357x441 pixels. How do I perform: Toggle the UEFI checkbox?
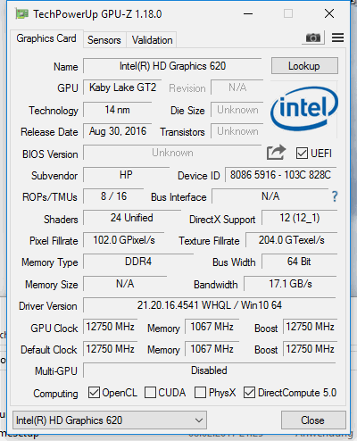(302, 154)
